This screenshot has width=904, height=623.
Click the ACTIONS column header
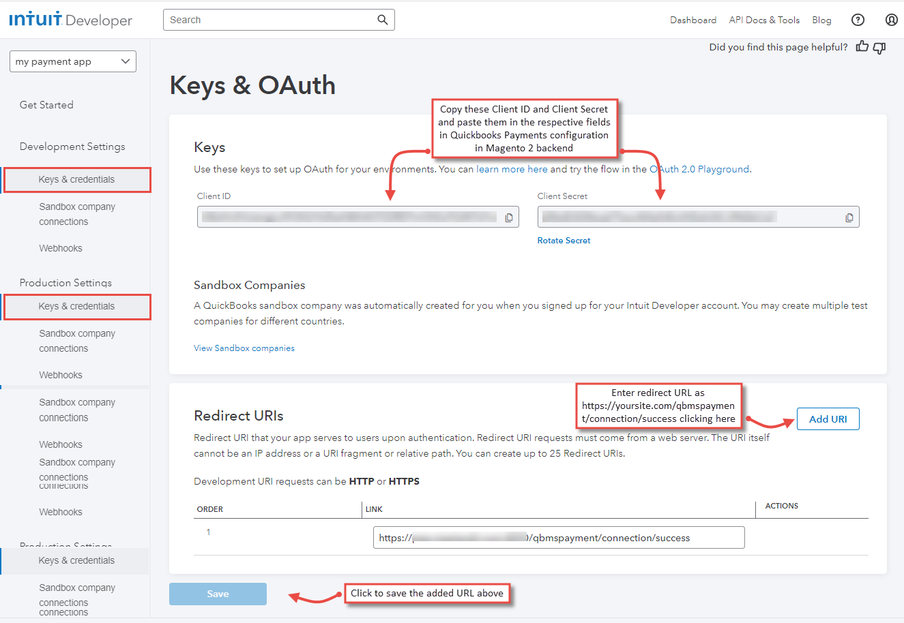point(782,506)
